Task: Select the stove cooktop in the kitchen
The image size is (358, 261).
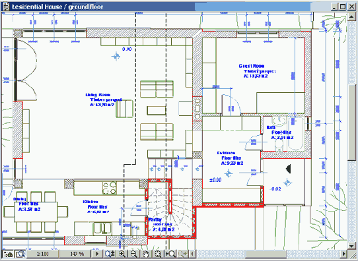Action: tap(109, 188)
